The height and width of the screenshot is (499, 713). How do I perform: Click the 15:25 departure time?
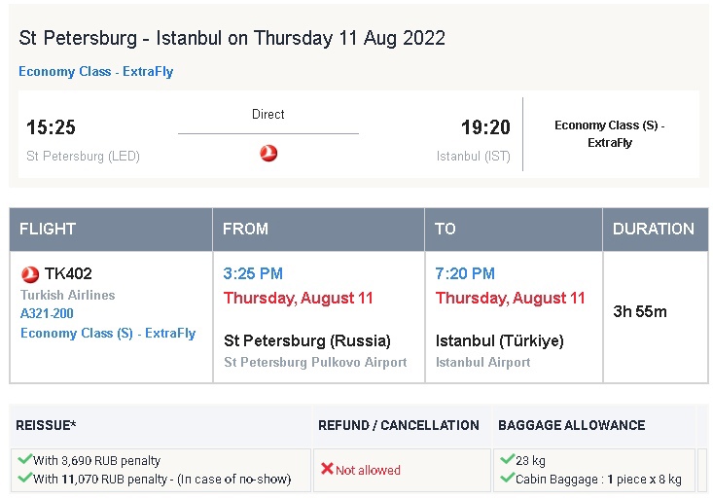coord(51,127)
